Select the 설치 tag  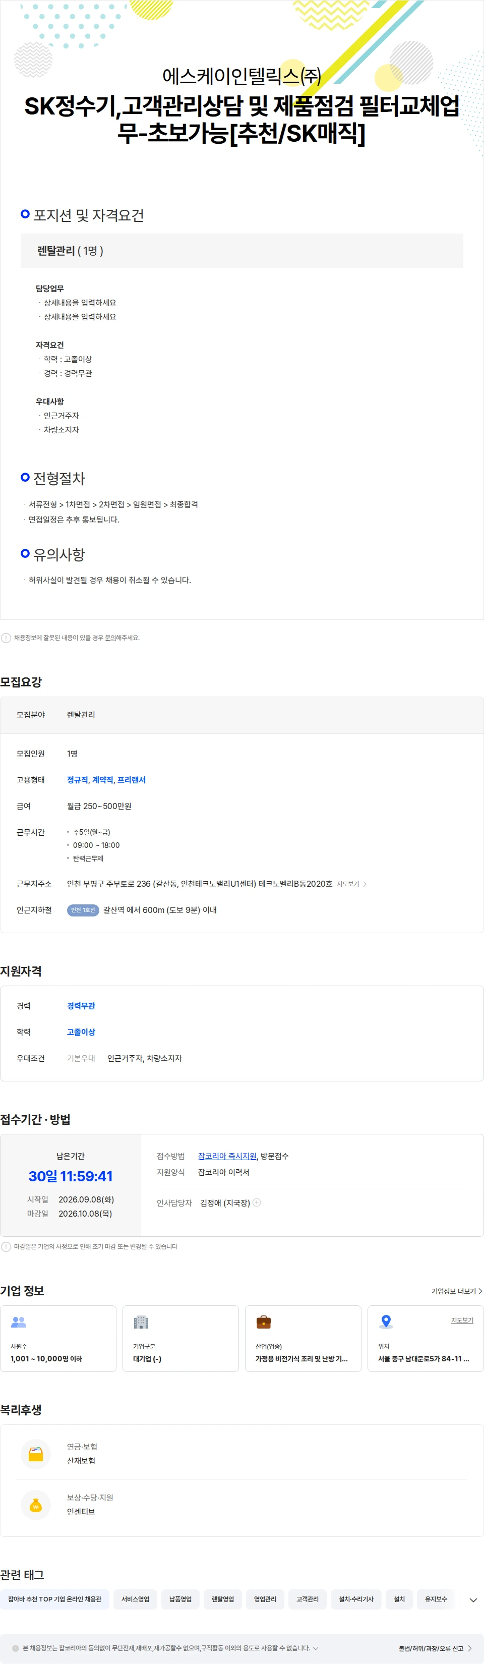399,1599
